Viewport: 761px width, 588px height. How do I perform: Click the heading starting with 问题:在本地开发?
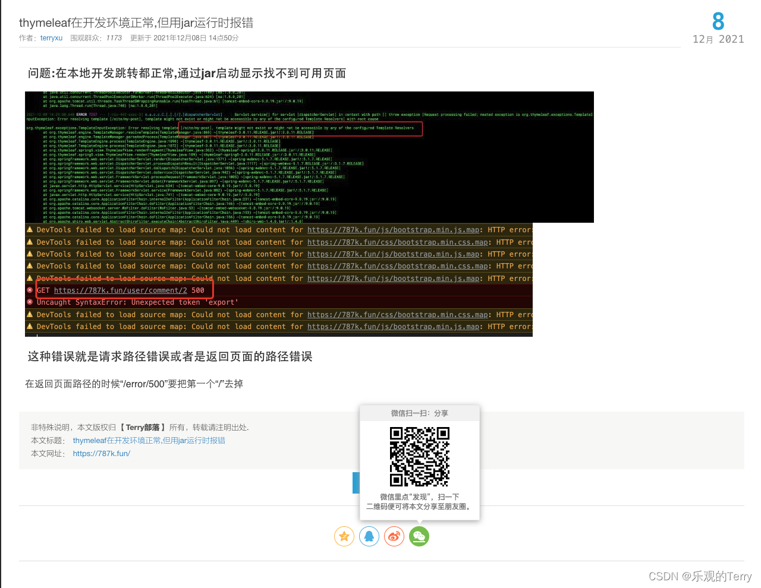pos(187,73)
